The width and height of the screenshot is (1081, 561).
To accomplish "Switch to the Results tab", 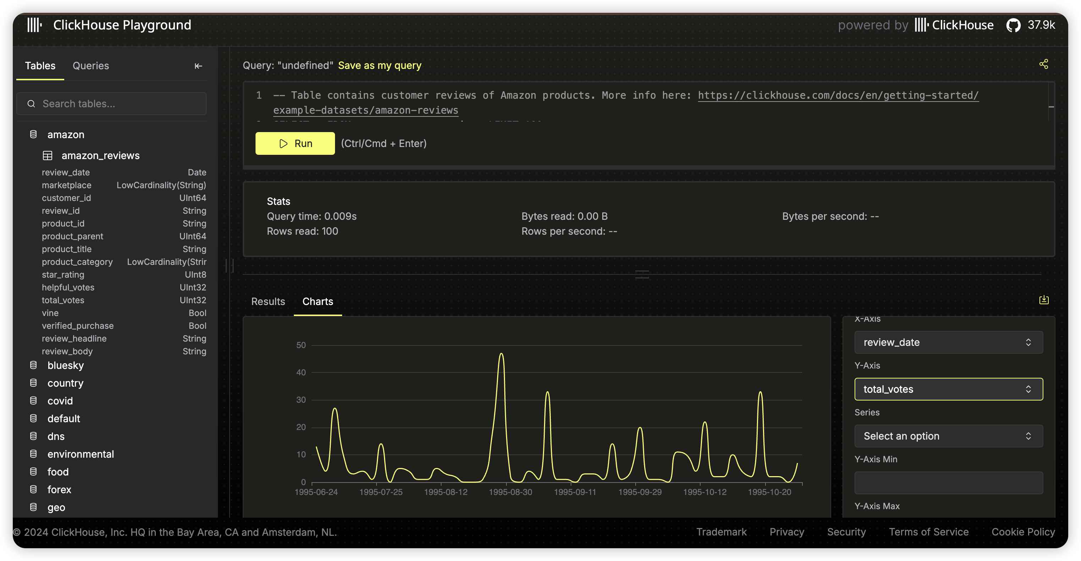I will [x=268, y=301].
